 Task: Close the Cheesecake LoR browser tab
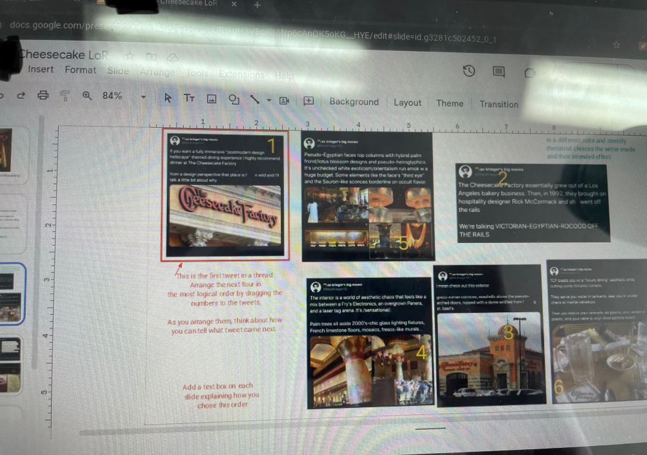pyautogui.click(x=234, y=4)
